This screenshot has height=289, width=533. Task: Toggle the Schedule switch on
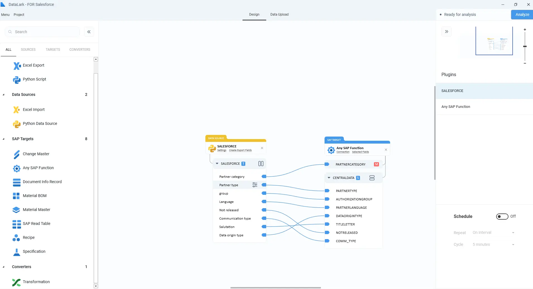coord(502,217)
